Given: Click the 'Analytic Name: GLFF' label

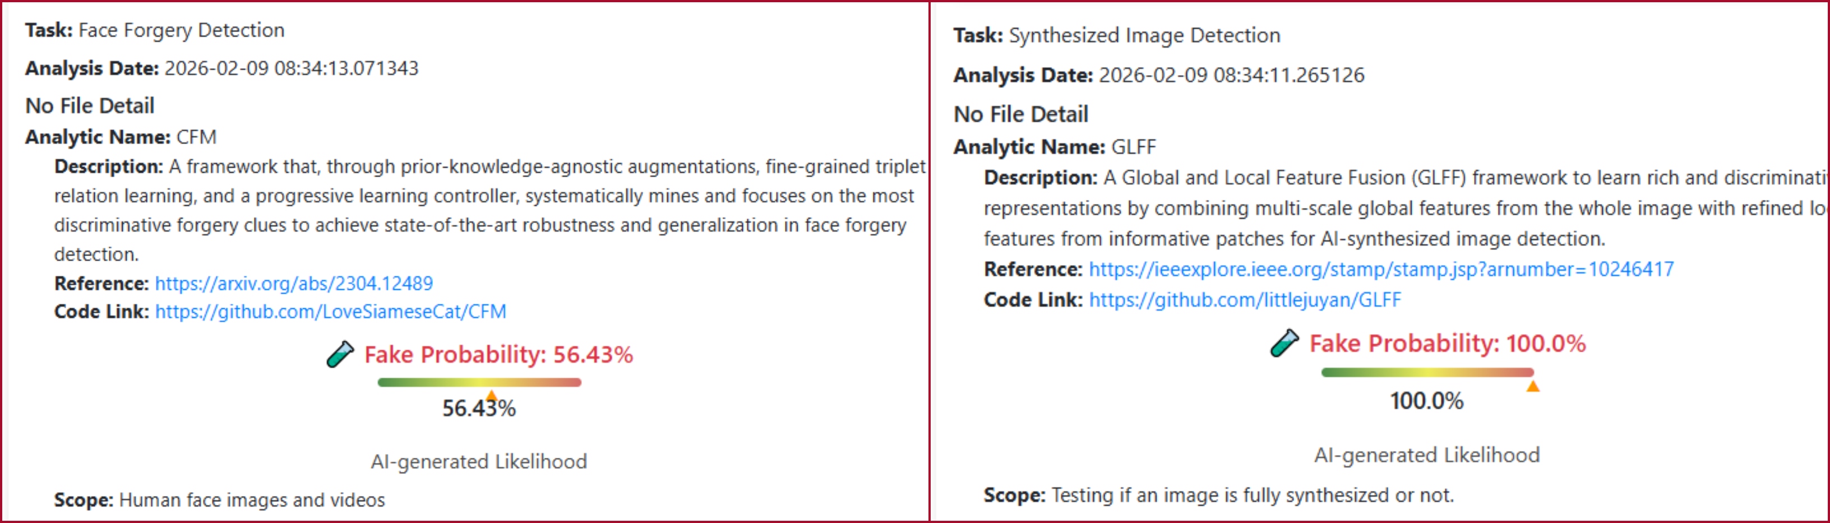Looking at the screenshot, I should pyautogui.click(x=1054, y=147).
